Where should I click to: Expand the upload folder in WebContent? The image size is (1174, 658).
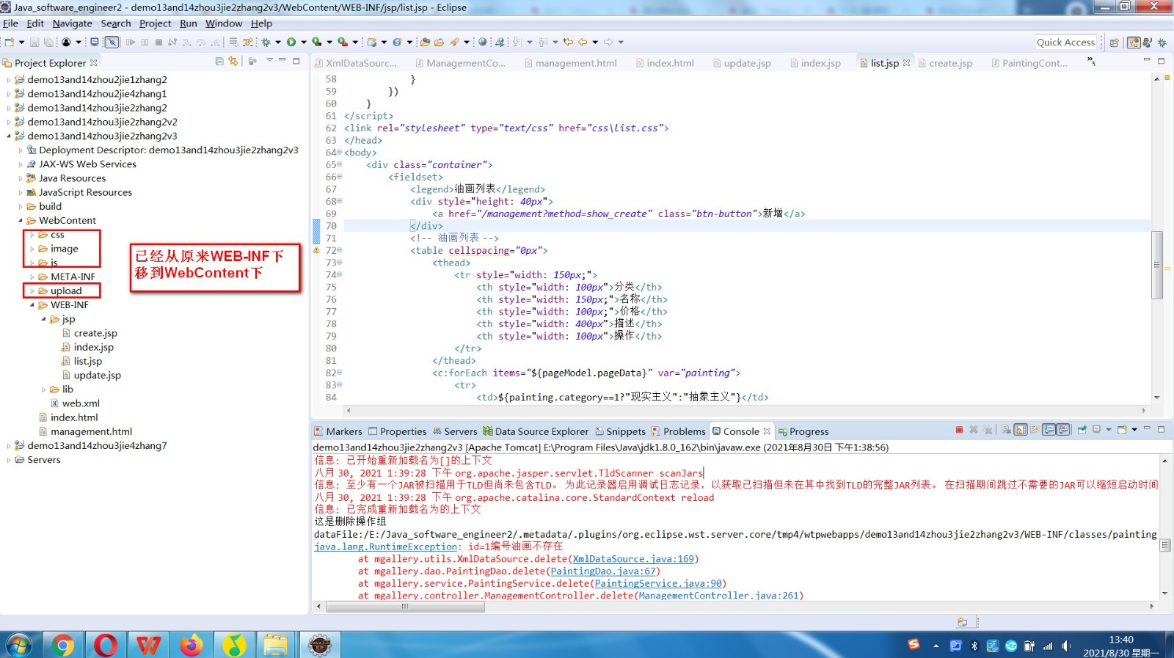click(32, 291)
